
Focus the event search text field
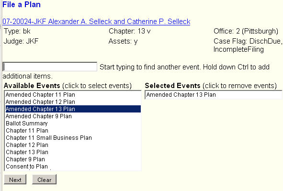pyautogui.click(x=50, y=67)
